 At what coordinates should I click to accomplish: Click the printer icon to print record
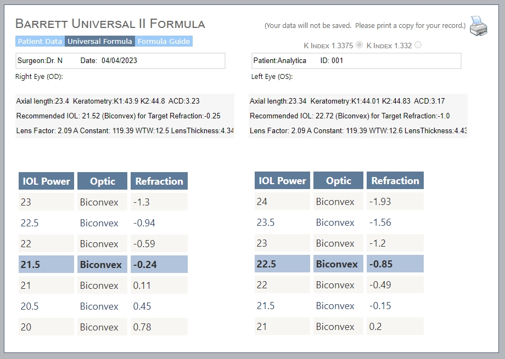point(478,26)
